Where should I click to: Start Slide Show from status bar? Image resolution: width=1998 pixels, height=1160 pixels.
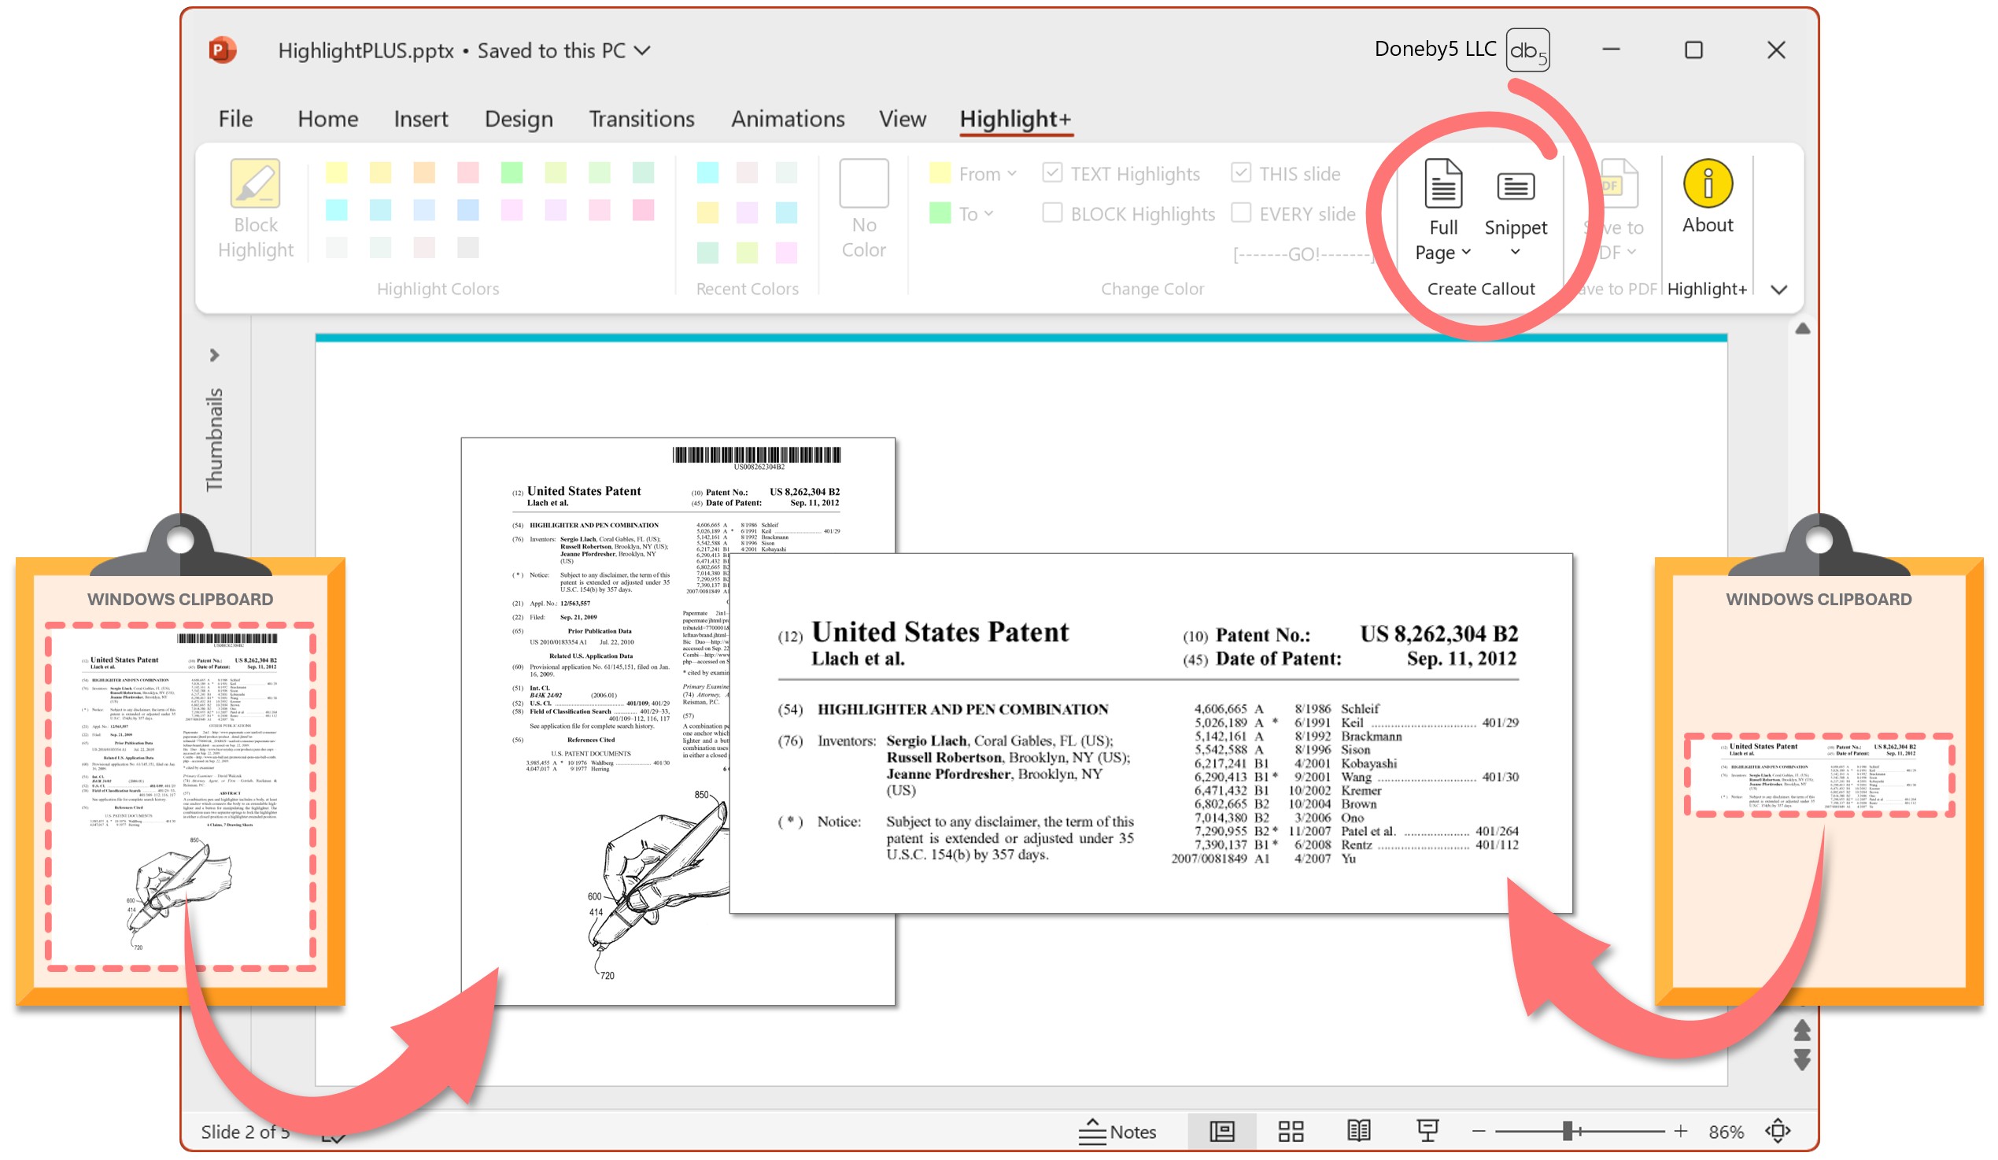click(x=1427, y=1132)
